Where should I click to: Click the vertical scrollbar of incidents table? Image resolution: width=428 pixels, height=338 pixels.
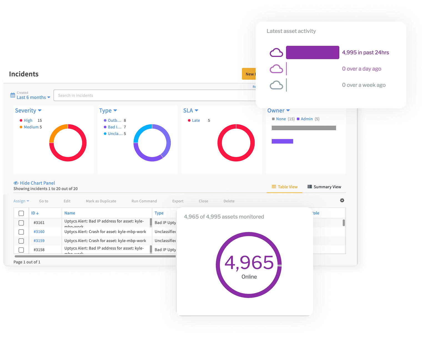pyautogui.click(x=344, y=223)
